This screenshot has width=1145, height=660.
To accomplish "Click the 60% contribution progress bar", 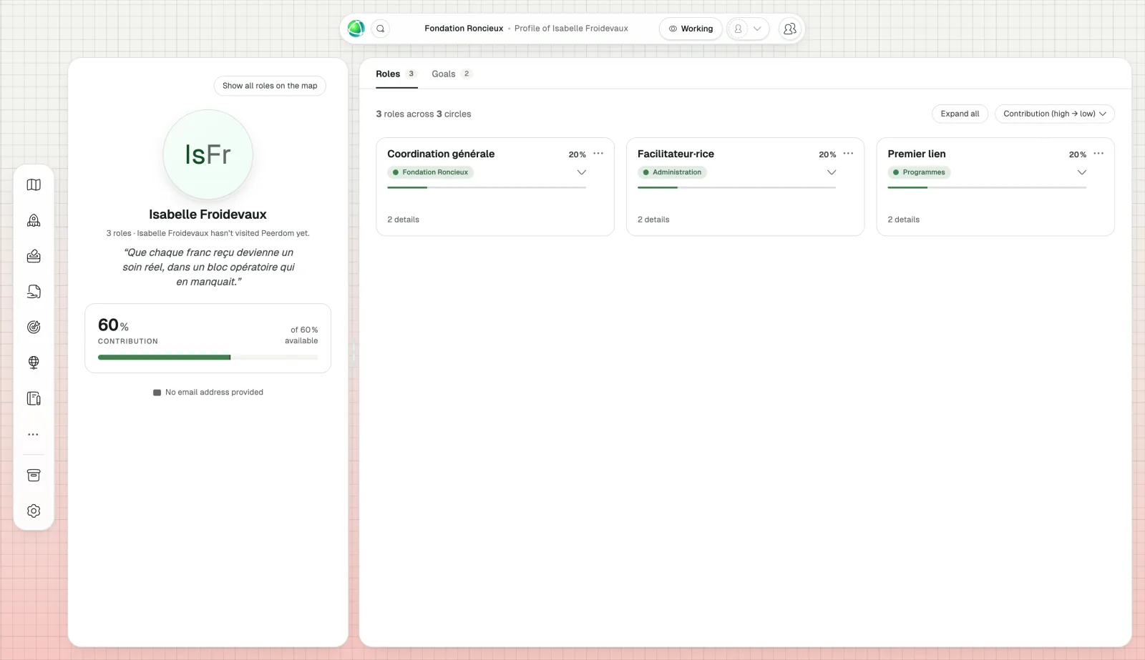I will tap(208, 358).
